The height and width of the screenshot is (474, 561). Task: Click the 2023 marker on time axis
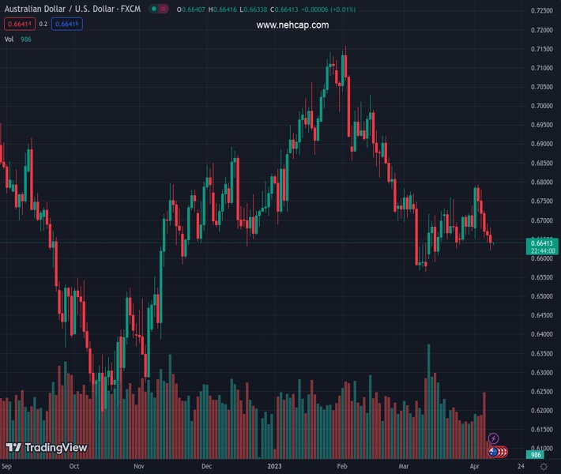pos(274,467)
